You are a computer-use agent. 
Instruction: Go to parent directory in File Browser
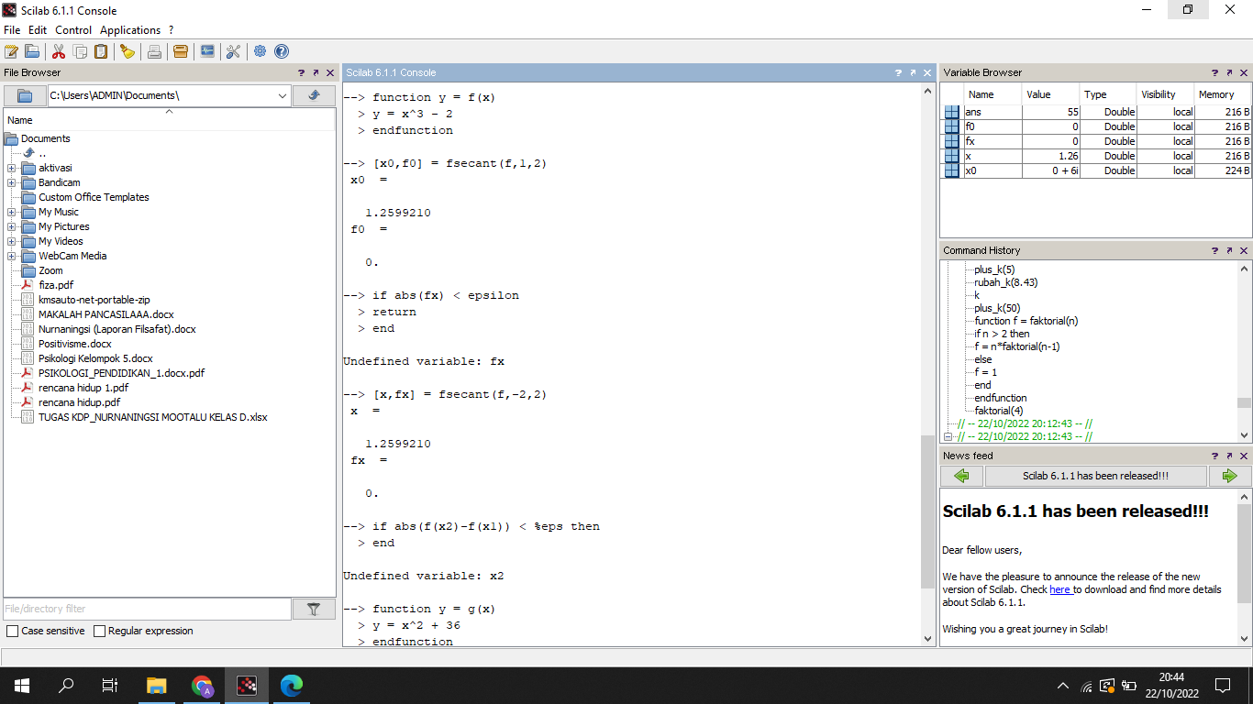[314, 95]
